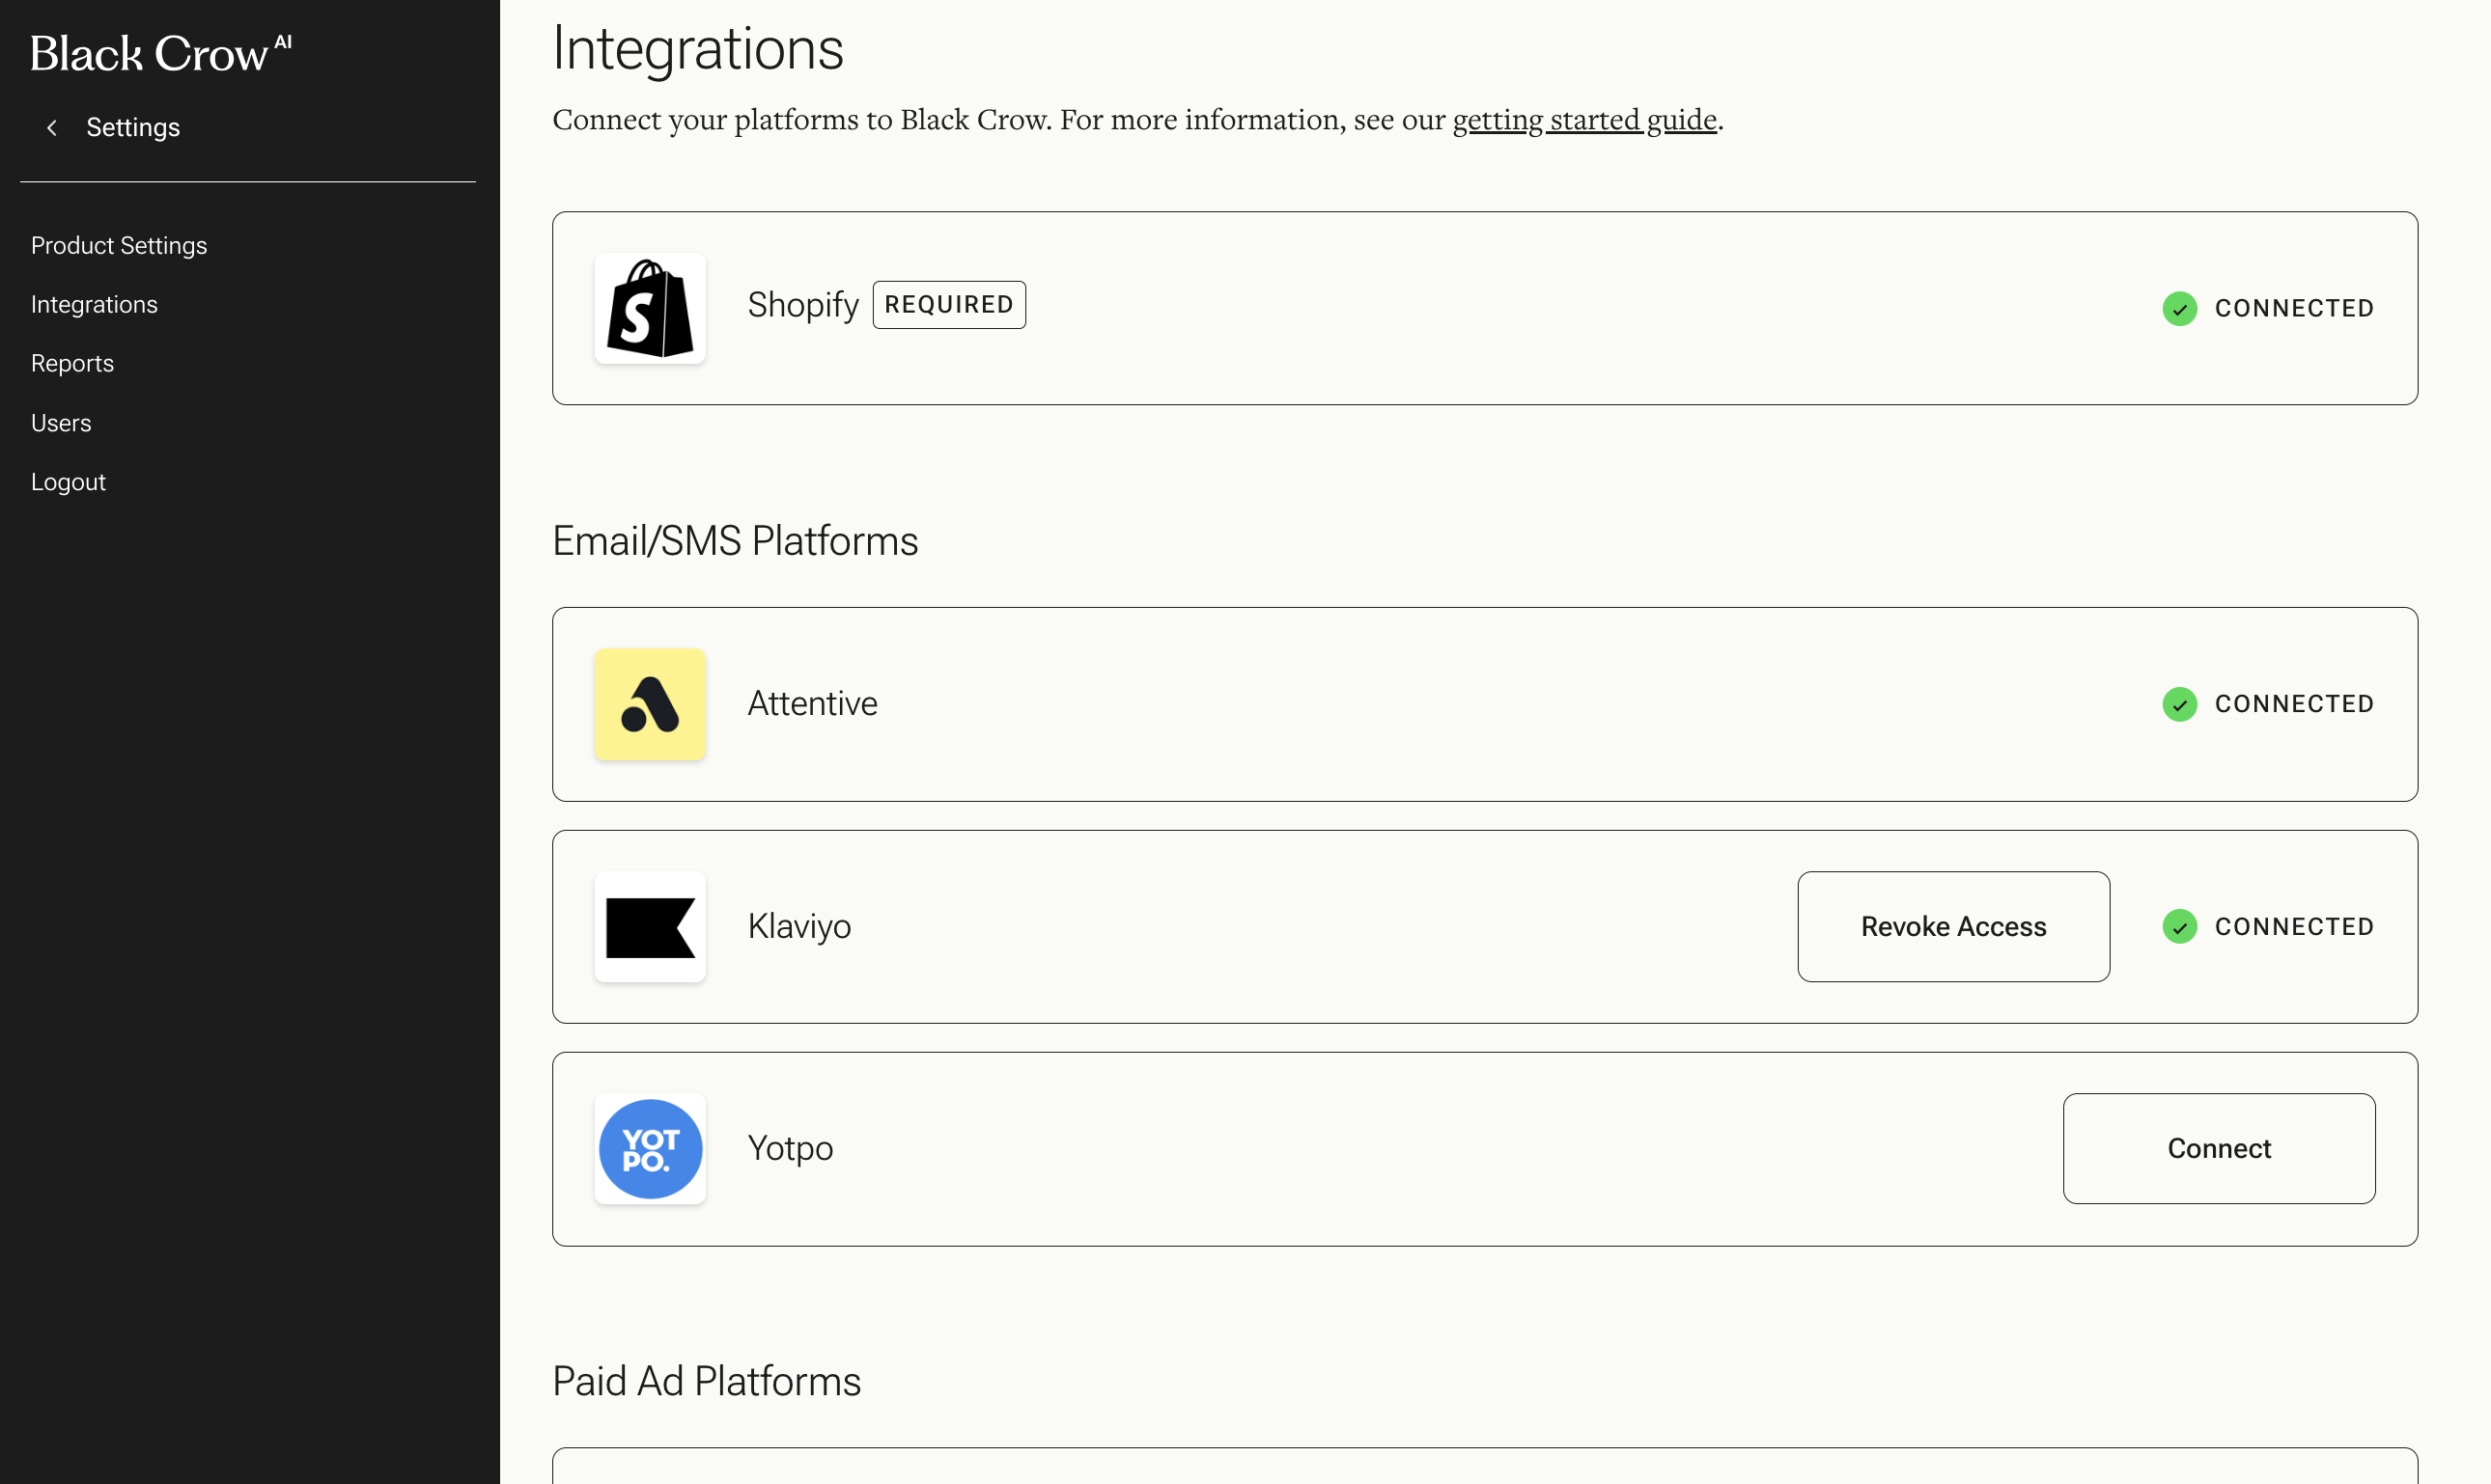The width and height of the screenshot is (2491, 1484).
Task: Open the getting started guide link
Action: (1583, 119)
